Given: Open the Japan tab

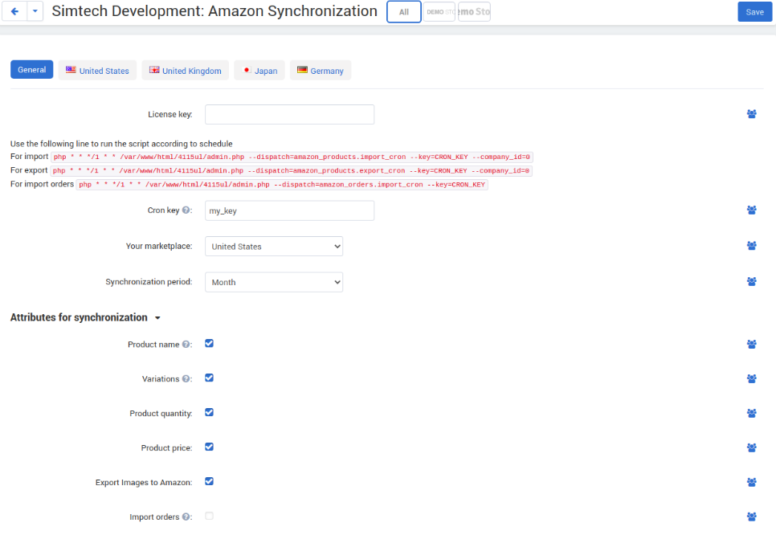Looking at the screenshot, I should point(259,70).
